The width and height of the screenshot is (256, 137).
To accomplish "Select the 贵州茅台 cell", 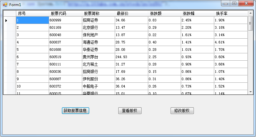I will click(x=99, y=57).
